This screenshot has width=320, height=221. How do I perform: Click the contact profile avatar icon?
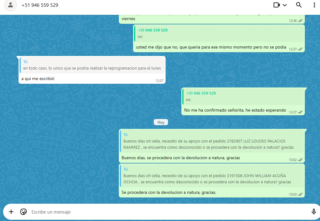coord(11,5)
